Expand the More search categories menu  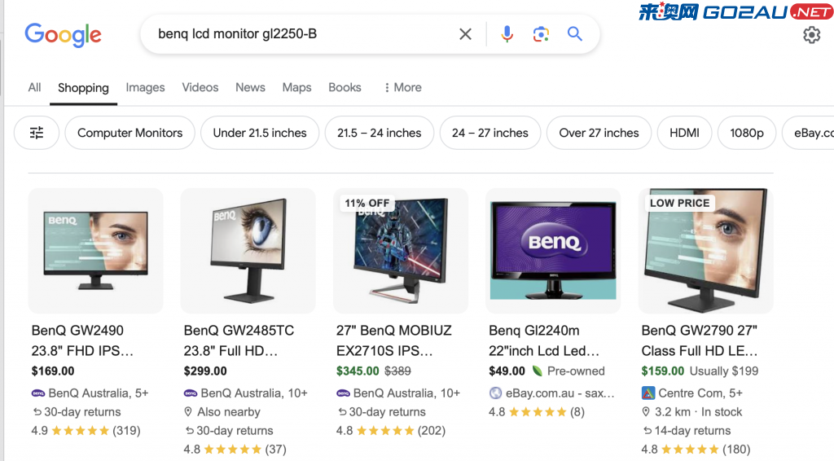(x=402, y=88)
